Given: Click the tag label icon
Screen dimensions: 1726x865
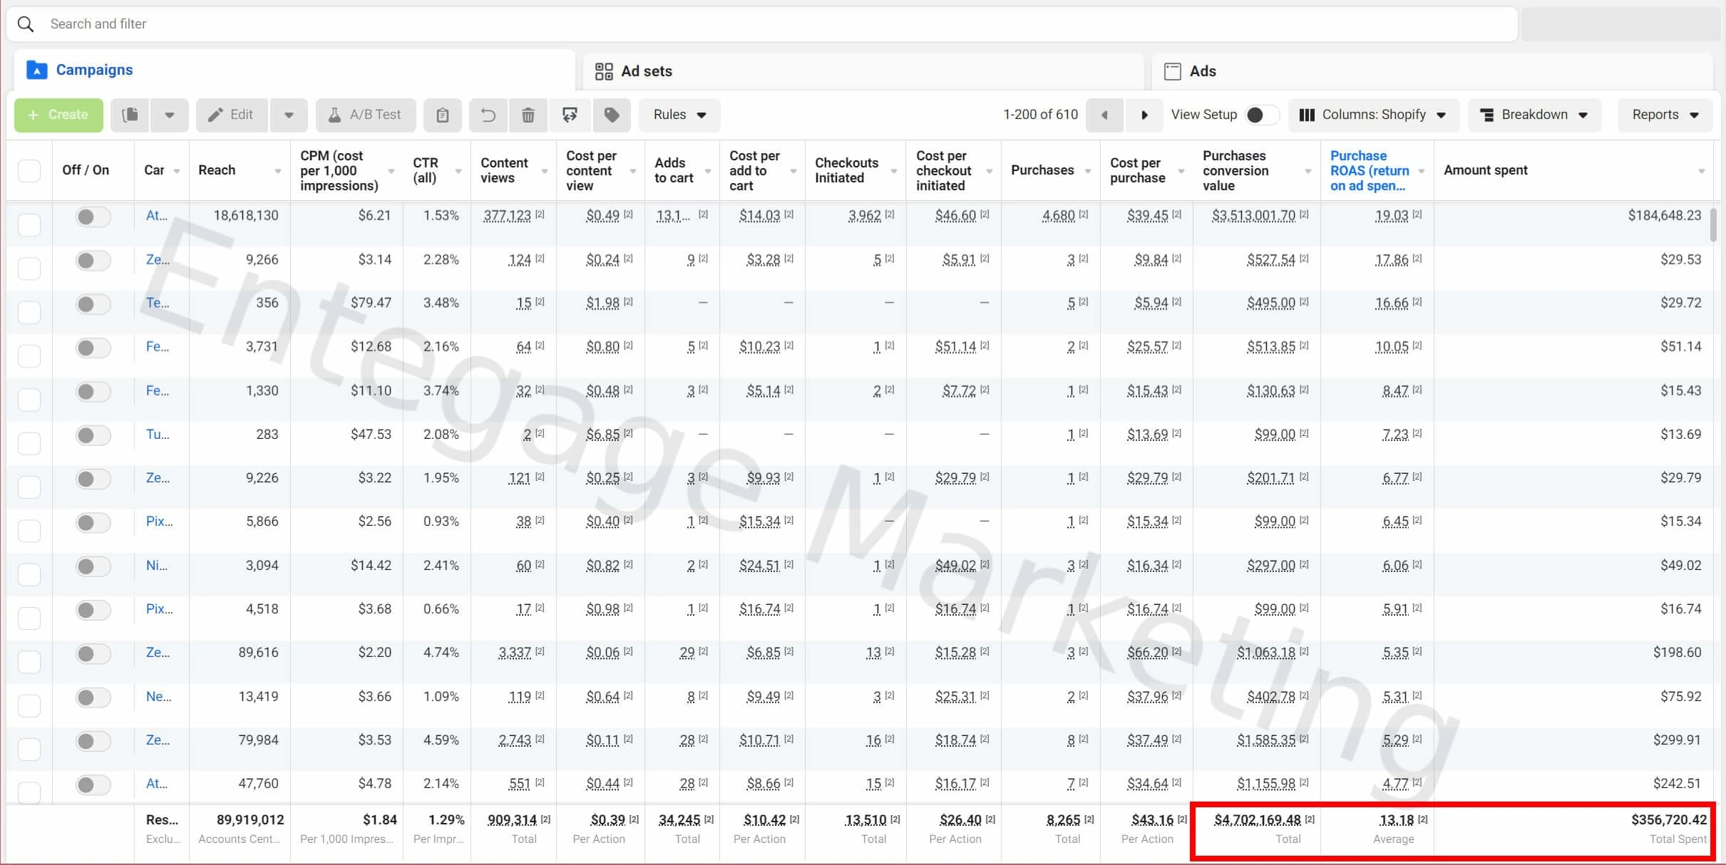Looking at the screenshot, I should pyautogui.click(x=611, y=115).
